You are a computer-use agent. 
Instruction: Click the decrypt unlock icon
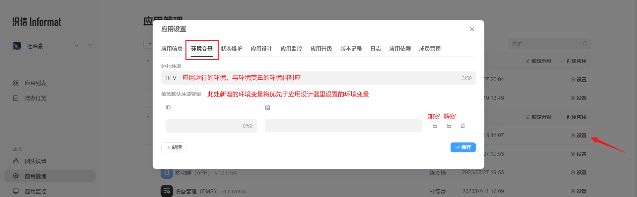click(449, 126)
